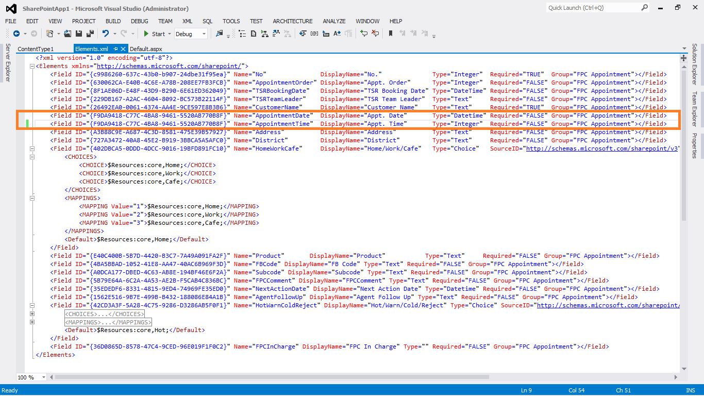The image size is (704, 396).
Task: Click the Quick Launch search magnifier icon
Action: [x=644, y=8]
